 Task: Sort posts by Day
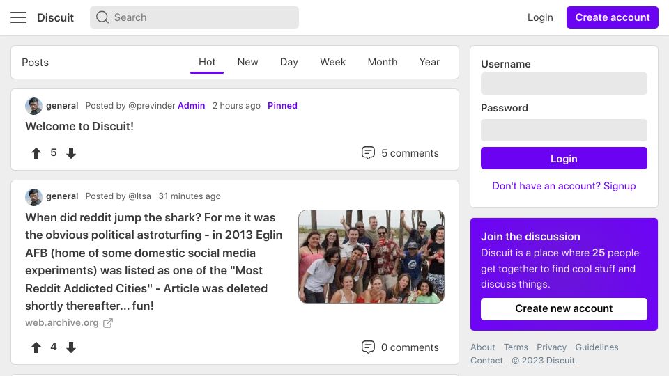click(x=289, y=62)
